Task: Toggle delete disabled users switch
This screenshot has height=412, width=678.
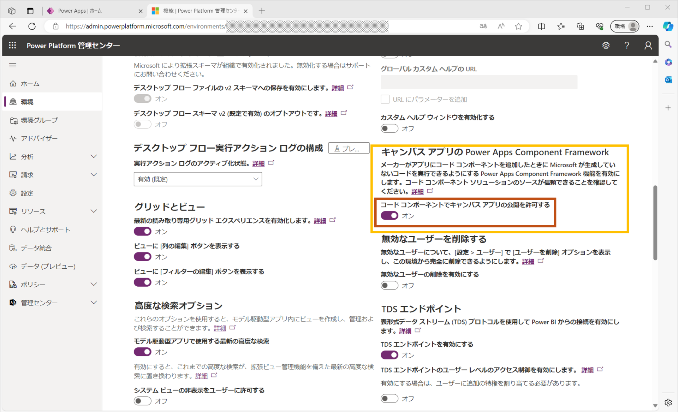Action: pos(389,285)
